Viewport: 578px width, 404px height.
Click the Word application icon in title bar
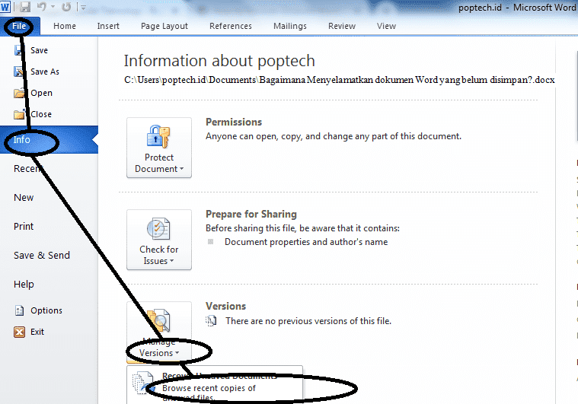[5, 7]
